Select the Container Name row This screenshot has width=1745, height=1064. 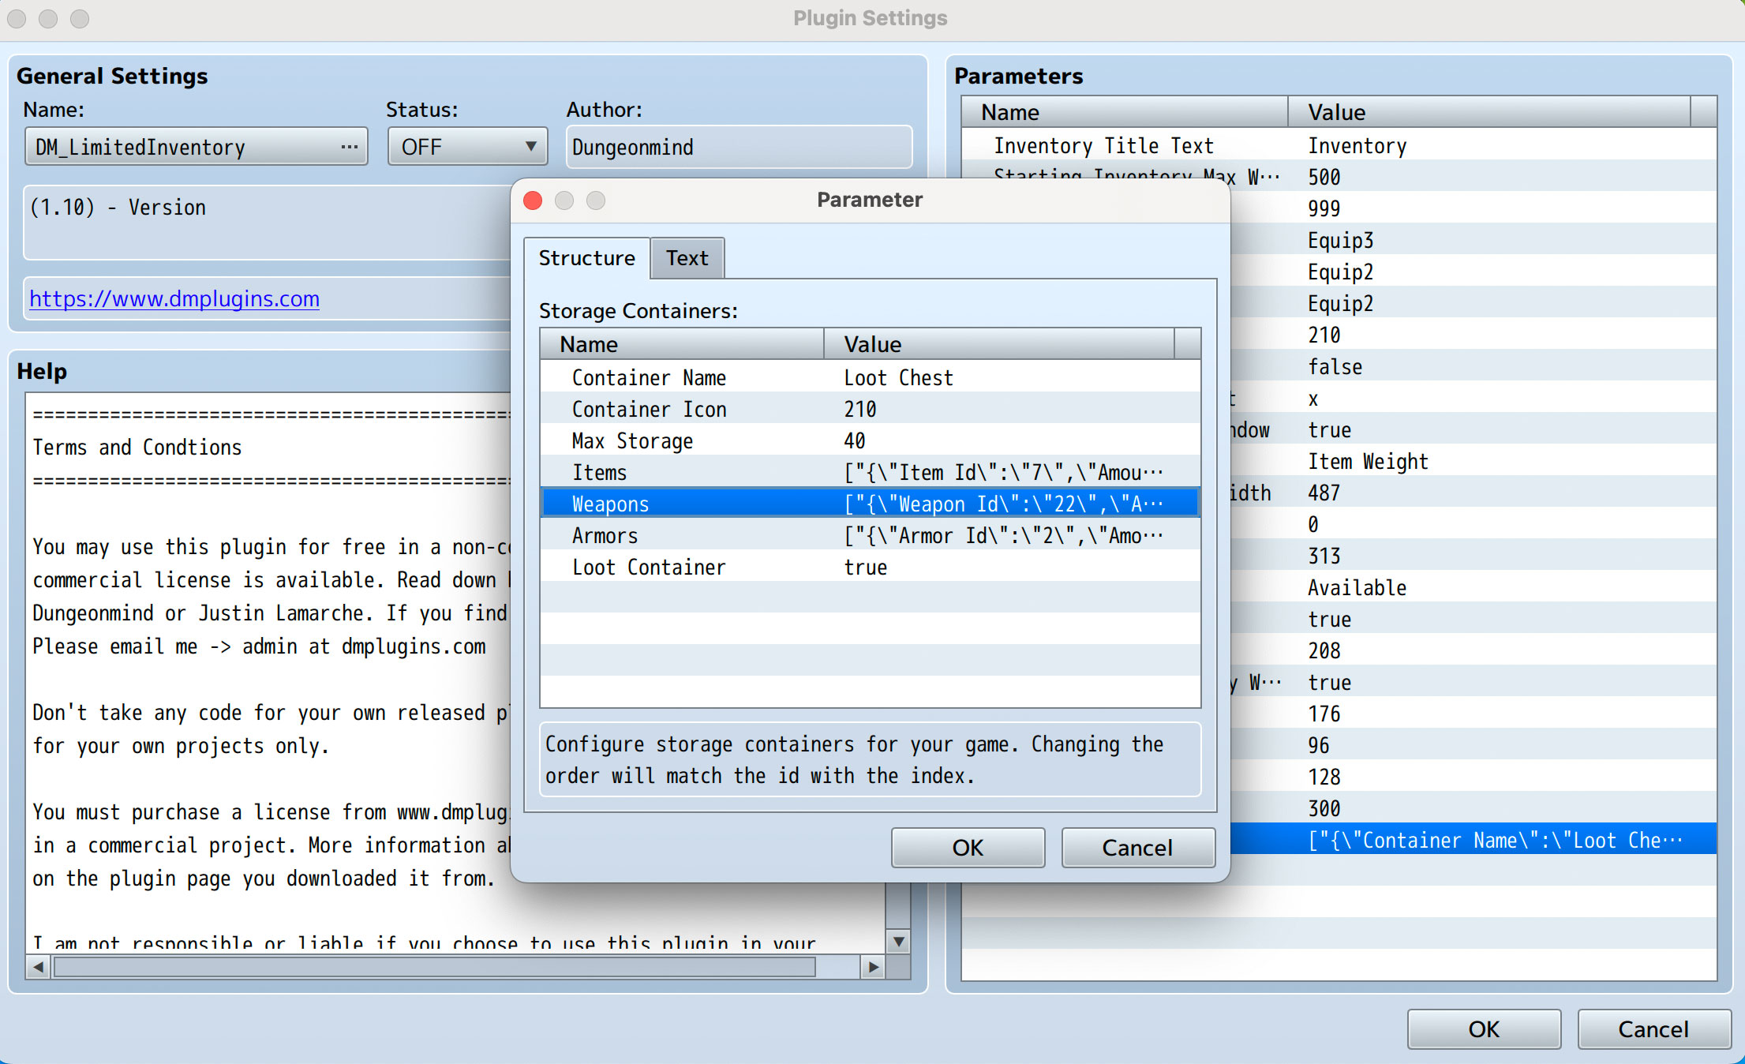pos(870,377)
